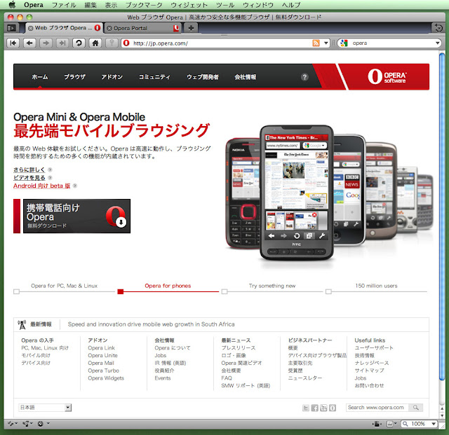Image resolution: width=449 pixels, height=435 pixels.
Task: Click the 携帯電話向け Opera download button
Action: [76, 216]
